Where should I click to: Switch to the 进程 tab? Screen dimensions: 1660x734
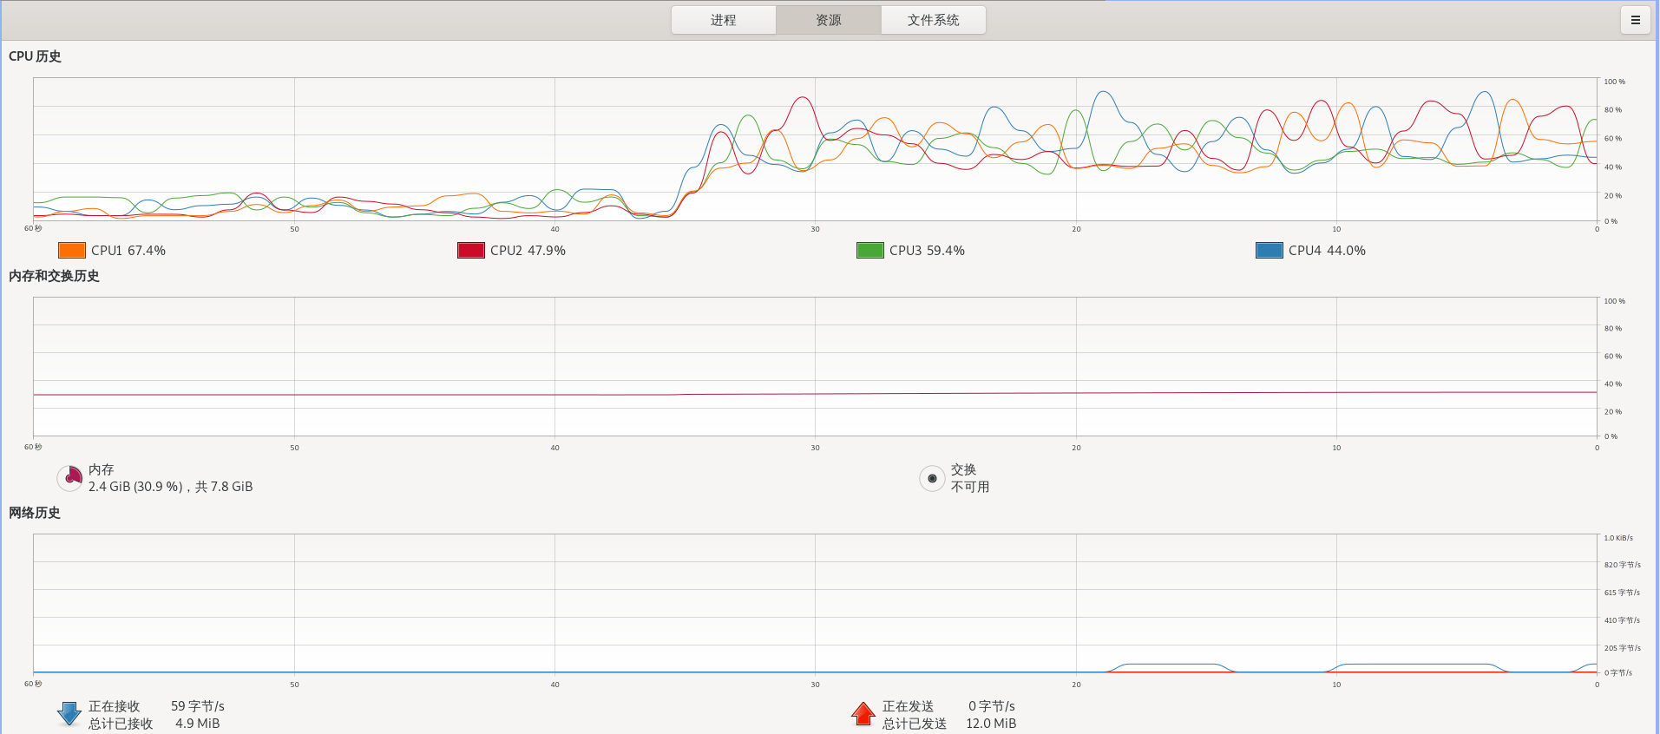(x=724, y=20)
